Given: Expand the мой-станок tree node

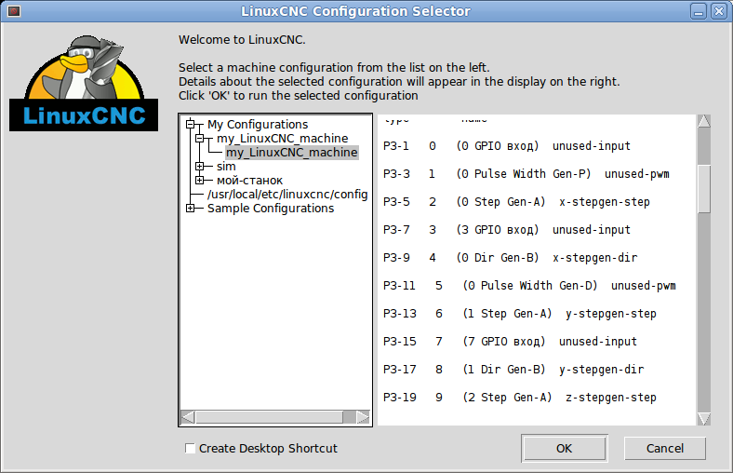Looking at the screenshot, I should coord(199,180).
